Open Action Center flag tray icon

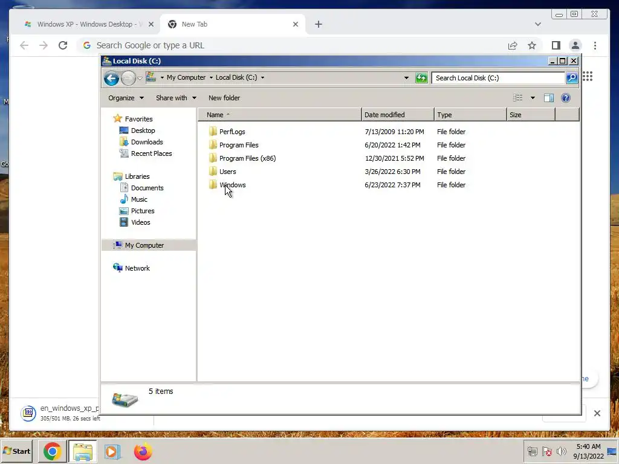coord(546,451)
